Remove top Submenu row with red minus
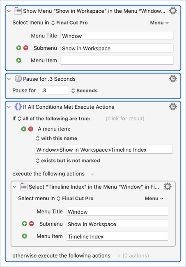The image size is (186, 267). (x=26, y=48)
